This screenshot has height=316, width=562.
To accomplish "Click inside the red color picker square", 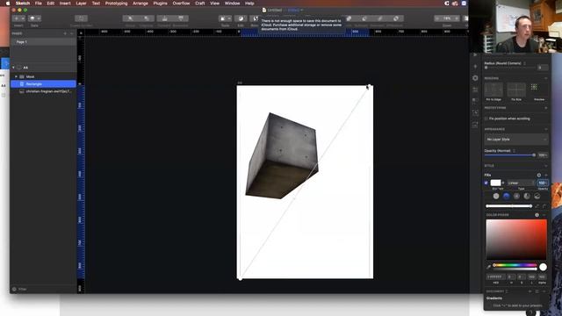I will (x=516, y=240).
